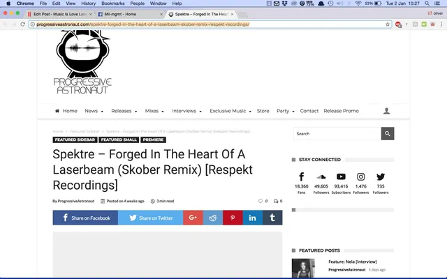Open the Chrome History menu

tap(89, 3)
